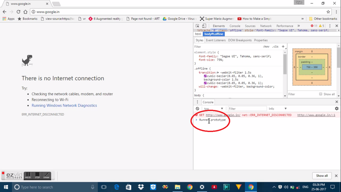Click the address bar showing www.google.in
The image size is (341, 192).
[x=180, y=12]
